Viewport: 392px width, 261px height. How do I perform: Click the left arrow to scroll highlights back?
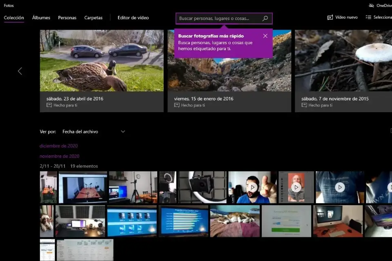[x=20, y=71]
